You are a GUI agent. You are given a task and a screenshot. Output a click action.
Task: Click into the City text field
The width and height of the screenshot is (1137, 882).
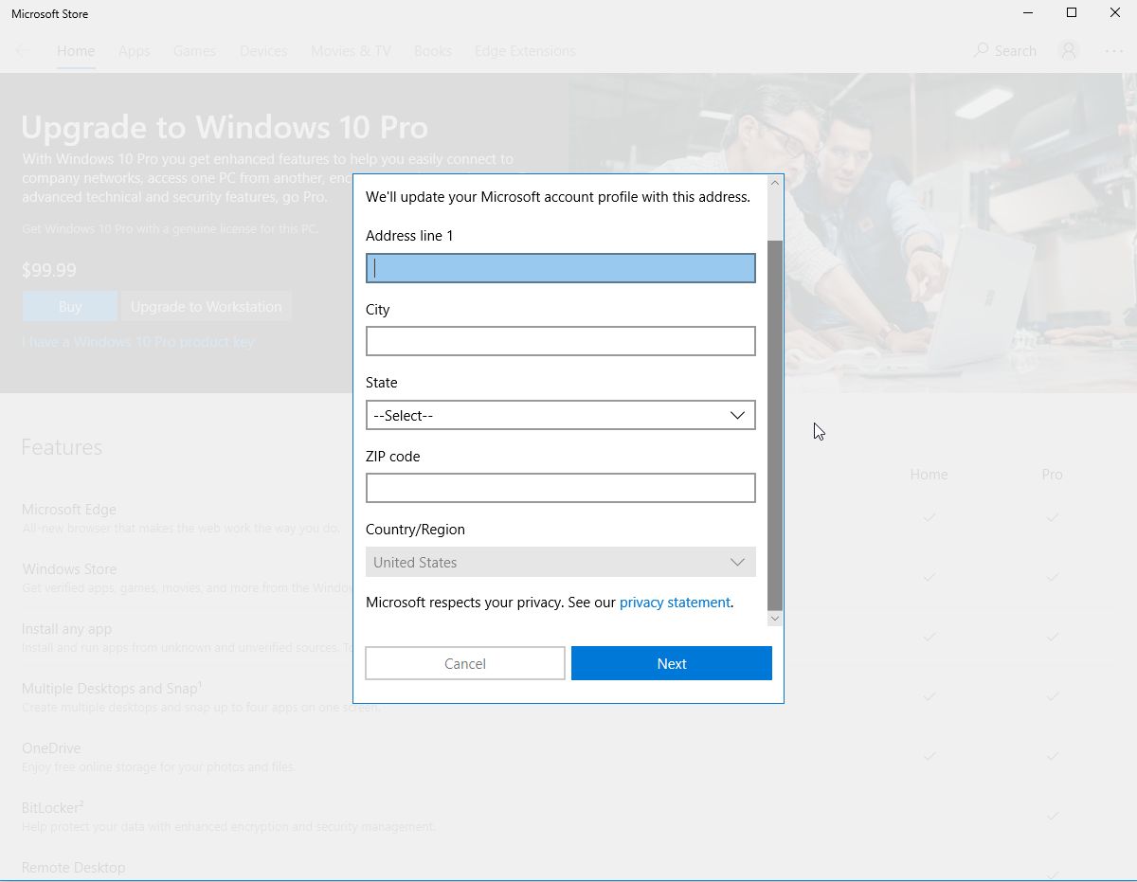click(x=561, y=341)
